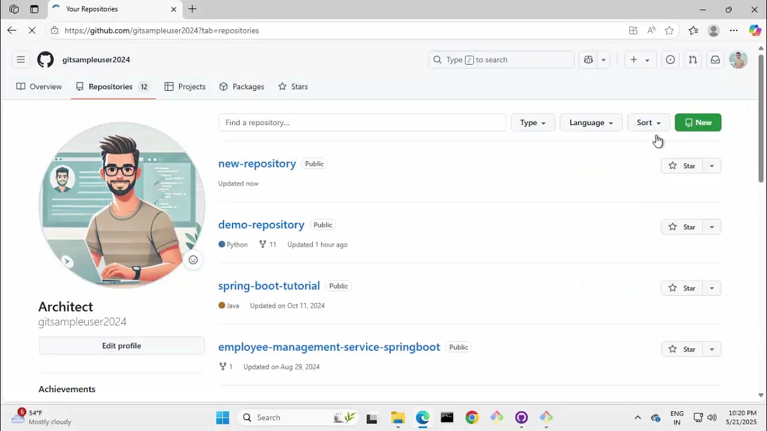This screenshot has height=431, width=767.
Task: Open the Copilot sidebar icon in Edge
Action: point(755,31)
